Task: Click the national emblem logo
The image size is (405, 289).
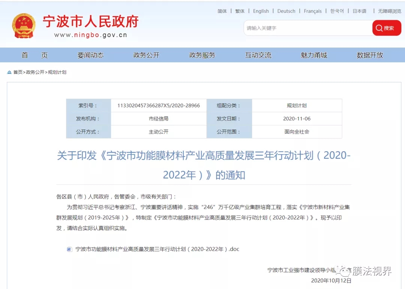Action: point(24,26)
